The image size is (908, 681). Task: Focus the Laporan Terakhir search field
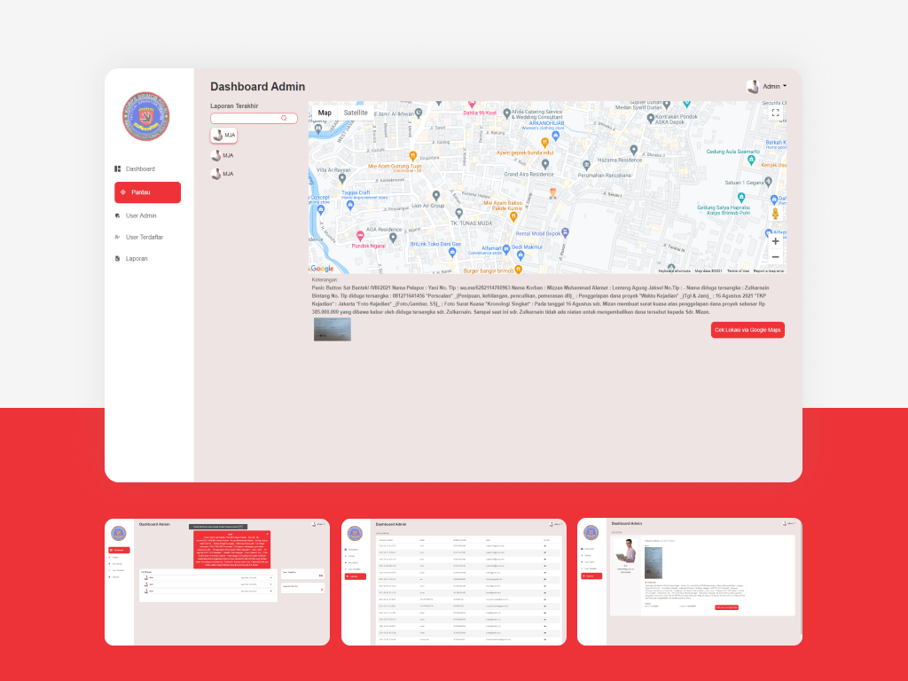(254, 118)
